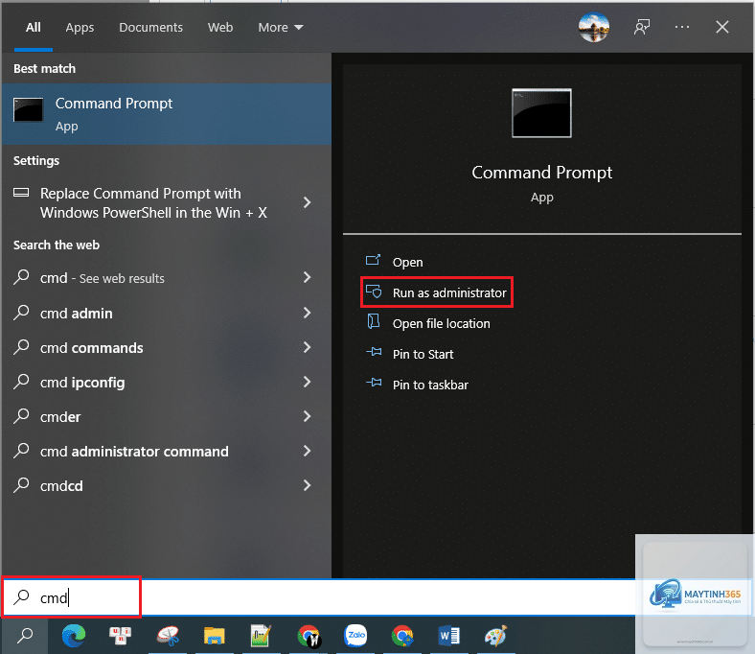Image resolution: width=755 pixels, height=654 pixels.
Task: Click into the search box containing cmd
Action: pyautogui.click(x=318, y=597)
